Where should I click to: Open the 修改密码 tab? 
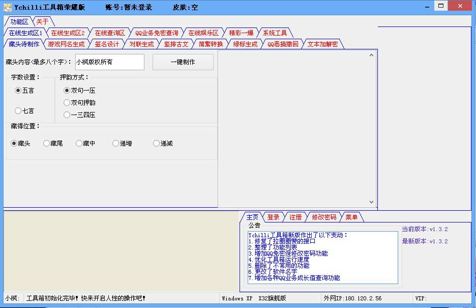click(x=324, y=217)
